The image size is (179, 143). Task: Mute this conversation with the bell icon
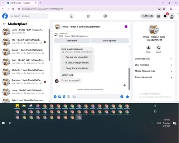(149, 48)
